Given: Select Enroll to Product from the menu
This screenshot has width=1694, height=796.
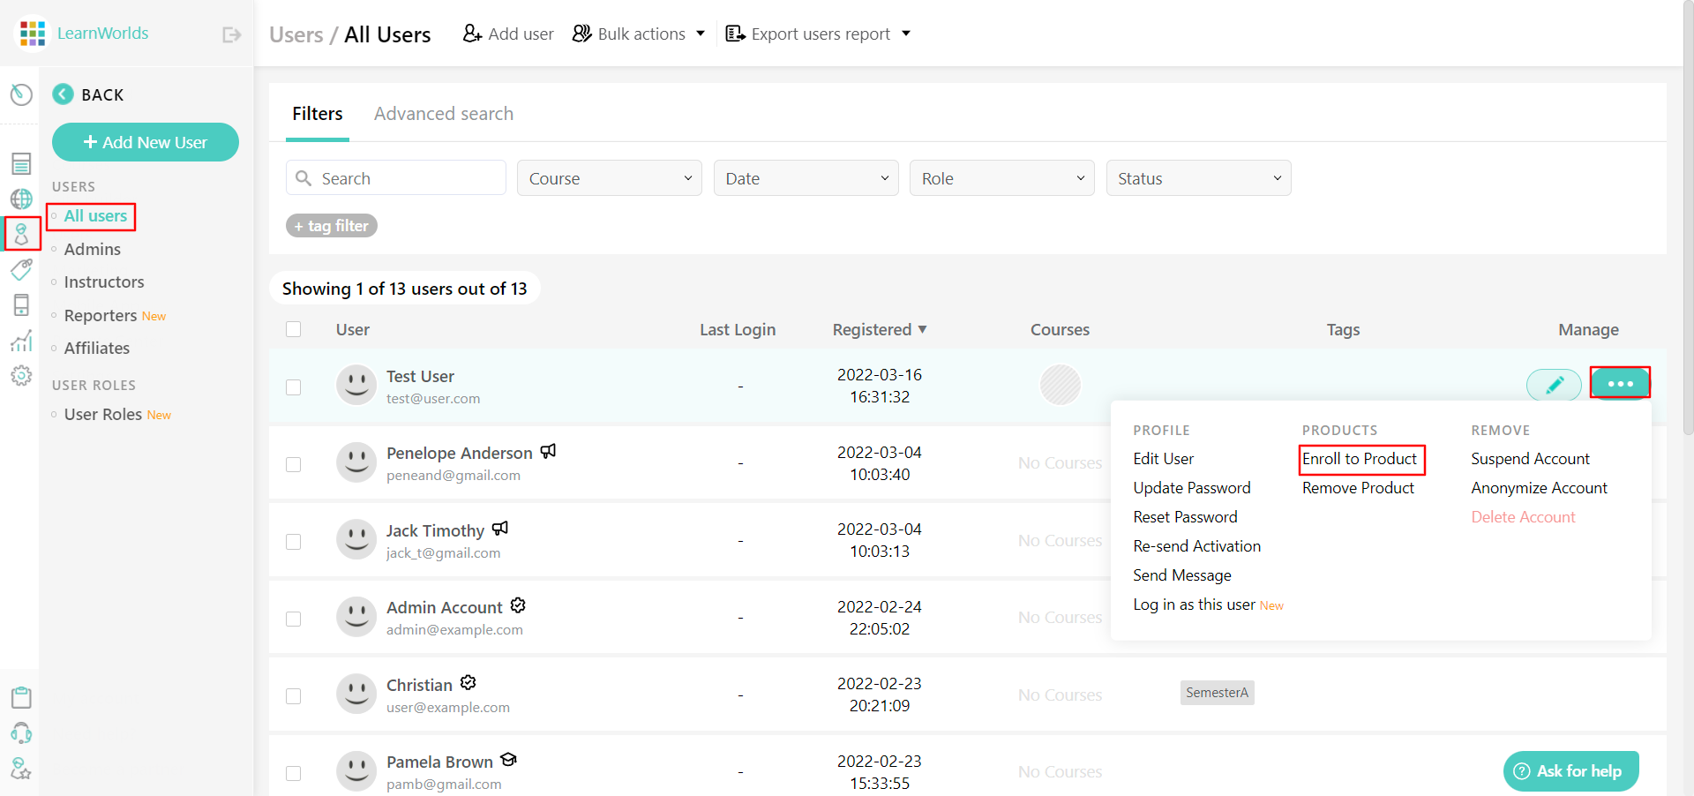Looking at the screenshot, I should pyautogui.click(x=1360, y=459).
